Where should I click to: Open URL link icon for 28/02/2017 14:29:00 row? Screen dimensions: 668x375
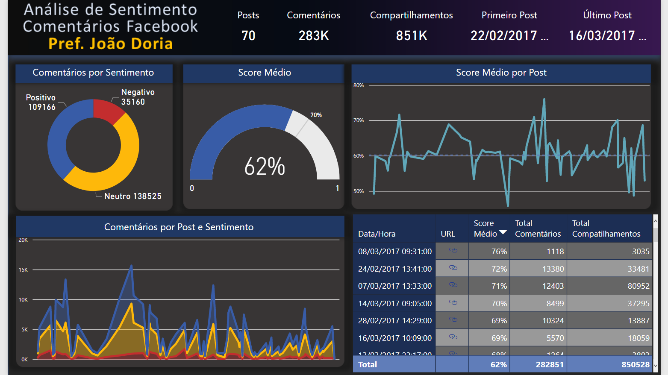coord(453,319)
